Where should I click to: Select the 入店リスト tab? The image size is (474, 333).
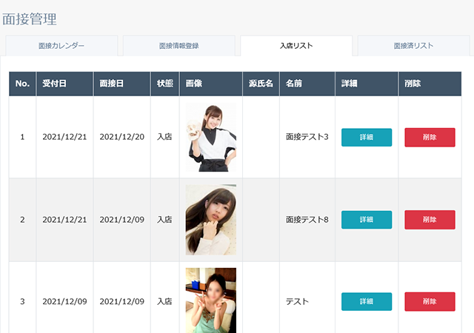point(296,46)
